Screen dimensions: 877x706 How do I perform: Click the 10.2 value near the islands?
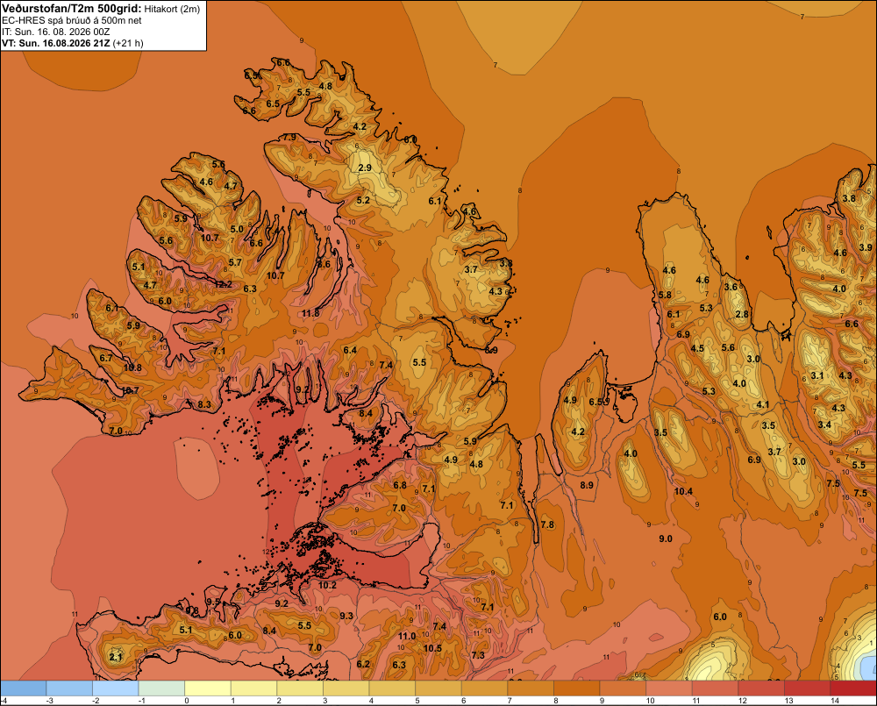(327, 585)
